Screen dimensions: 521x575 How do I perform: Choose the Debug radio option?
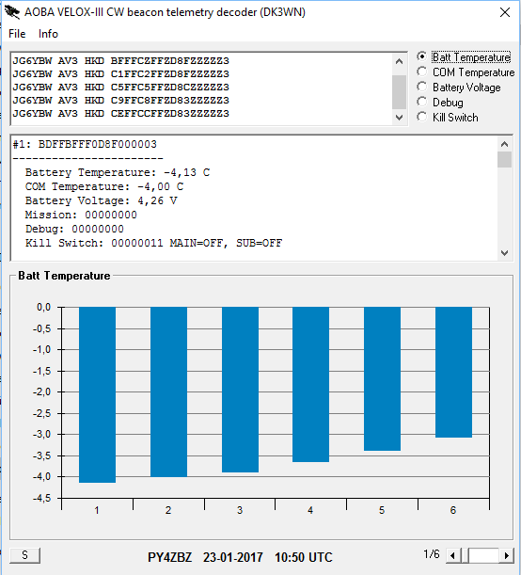coord(421,102)
